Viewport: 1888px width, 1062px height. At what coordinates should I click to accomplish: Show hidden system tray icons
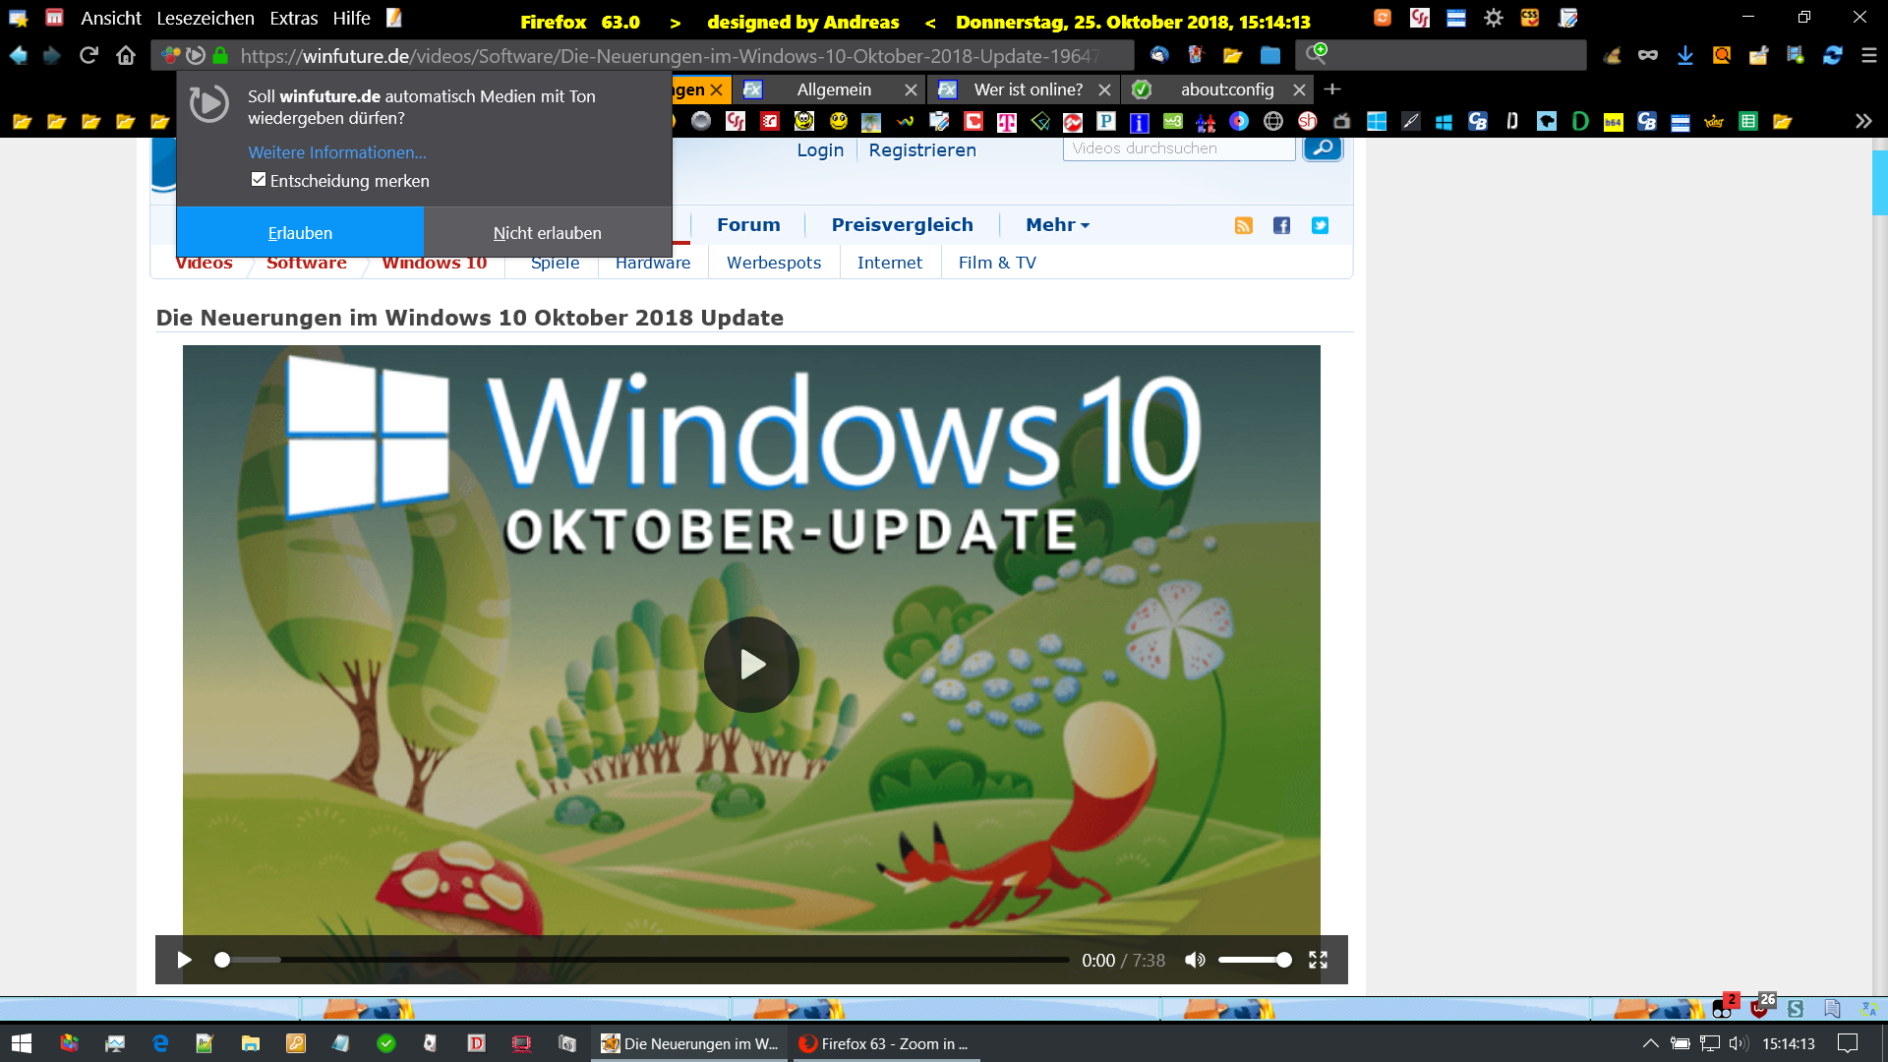pyautogui.click(x=1651, y=1043)
